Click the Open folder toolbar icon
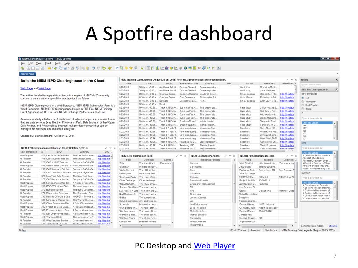The image size is (358, 268). (49, 68)
